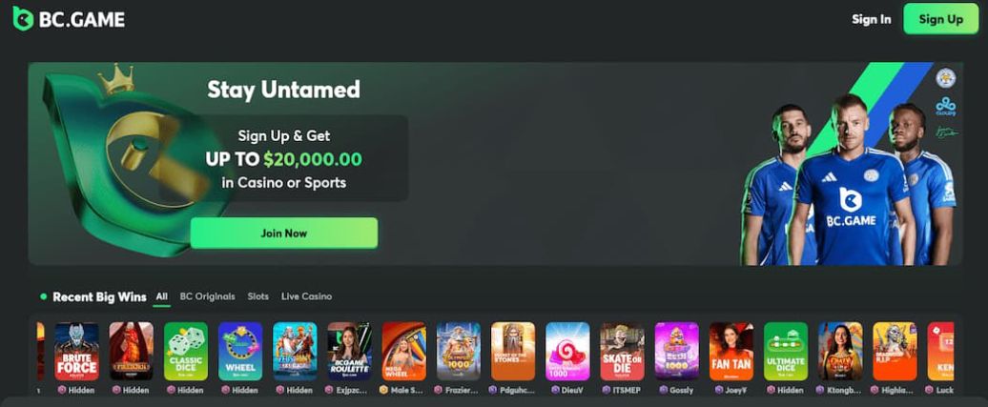Open the Classic Dice game icon
This screenshot has width=988, height=407.
(186, 351)
